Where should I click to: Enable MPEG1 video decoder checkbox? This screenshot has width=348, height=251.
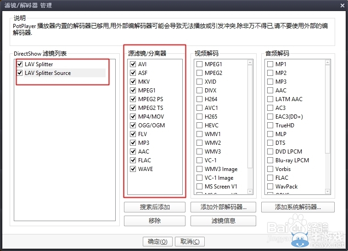click(x=200, y=64)
